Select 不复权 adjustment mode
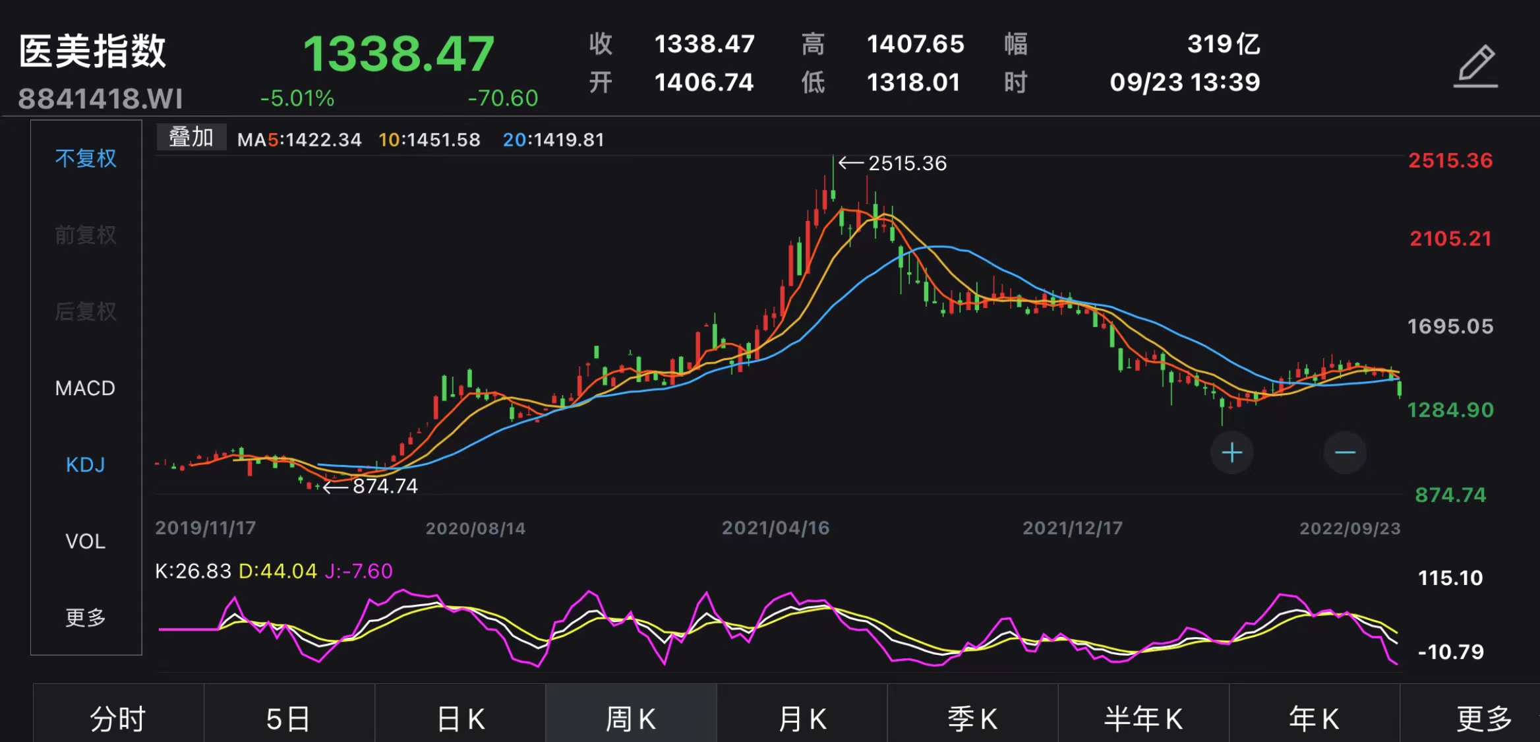Viewport: 1540px width, 742px height. (x=86, y=158)
